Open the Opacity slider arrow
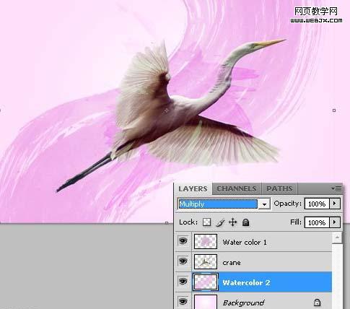Image resolution: width=350 pixels, height=309 pixels. [x=334, y=204]
